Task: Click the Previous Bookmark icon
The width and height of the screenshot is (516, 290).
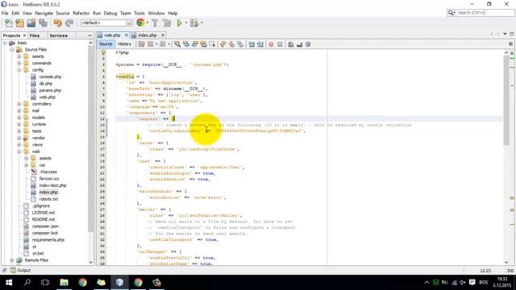Action: 223,44
